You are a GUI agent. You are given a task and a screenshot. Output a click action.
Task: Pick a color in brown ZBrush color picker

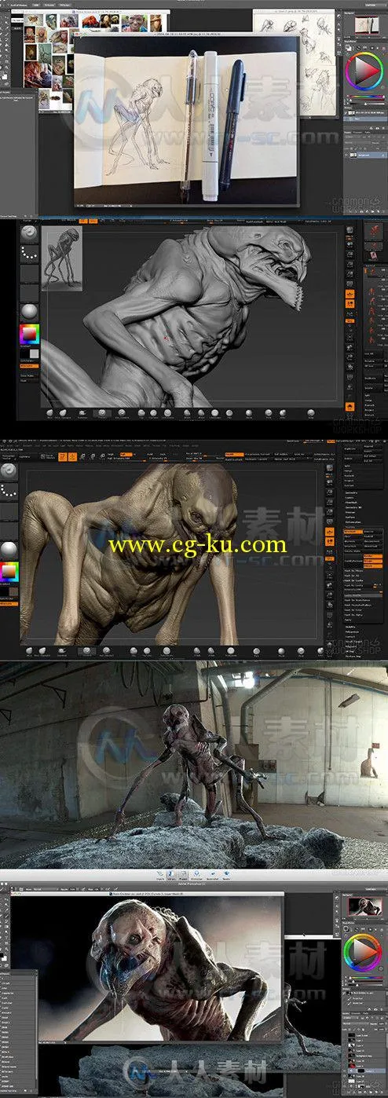pyautogui.click(x=9, y=571)
